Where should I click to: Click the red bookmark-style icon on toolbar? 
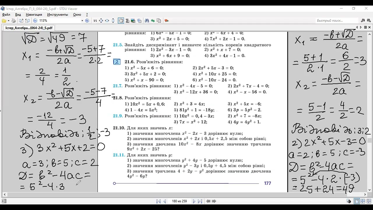tap(166, 21)
